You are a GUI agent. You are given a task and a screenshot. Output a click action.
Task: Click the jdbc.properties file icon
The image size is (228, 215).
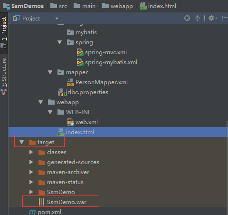(61, 92)
